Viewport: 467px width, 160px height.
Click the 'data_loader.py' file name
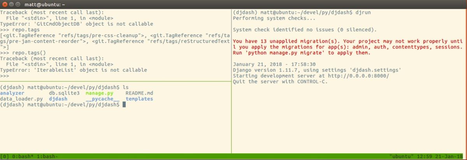coord(21,99)
